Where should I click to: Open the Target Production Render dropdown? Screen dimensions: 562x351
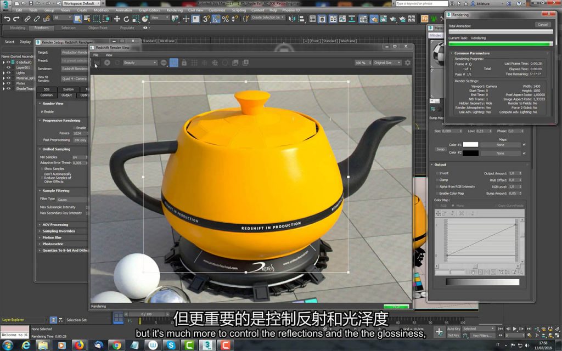tap(74, 52)
